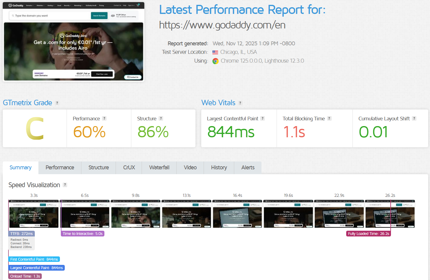The height and width of the screenshot is (280, 430).
Task: Click the Performance score help icon
Action: [x=104, y=119]
